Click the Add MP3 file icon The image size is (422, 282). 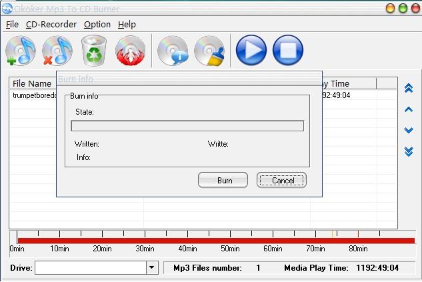pyautogui.click(x=21, y=51)
